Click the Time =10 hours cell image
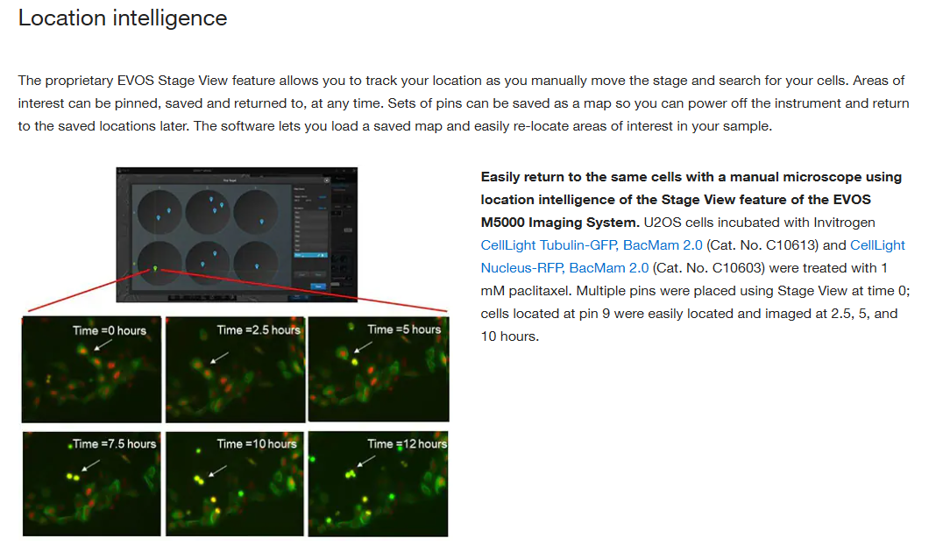943x545 pixels. coord(235,484)
